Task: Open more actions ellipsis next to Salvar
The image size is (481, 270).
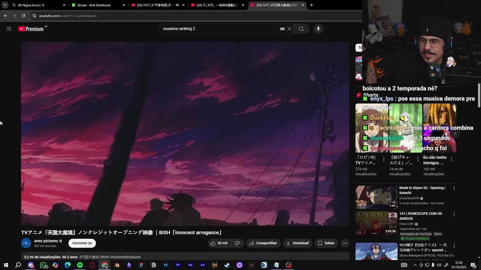Action: click(x=345, y=243)
